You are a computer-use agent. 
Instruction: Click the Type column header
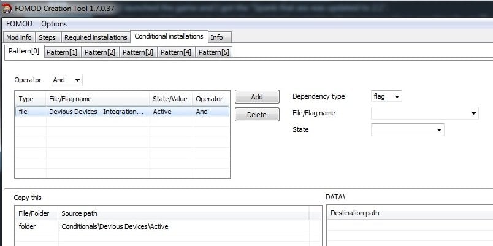pyautogui.click(x=31, y=99)
